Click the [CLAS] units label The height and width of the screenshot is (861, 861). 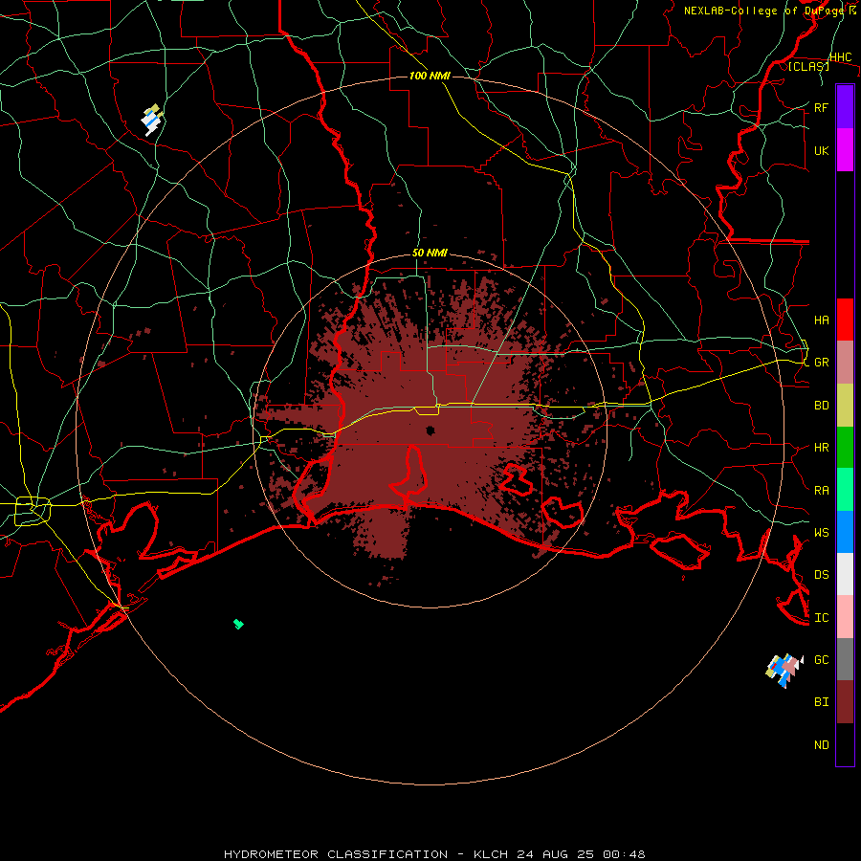coord(808,66)
